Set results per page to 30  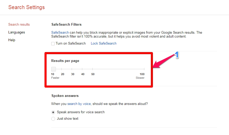click(72, 69)
